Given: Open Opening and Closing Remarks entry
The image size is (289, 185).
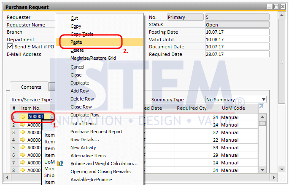Looking at the screenshot, I should coord(100,172).
